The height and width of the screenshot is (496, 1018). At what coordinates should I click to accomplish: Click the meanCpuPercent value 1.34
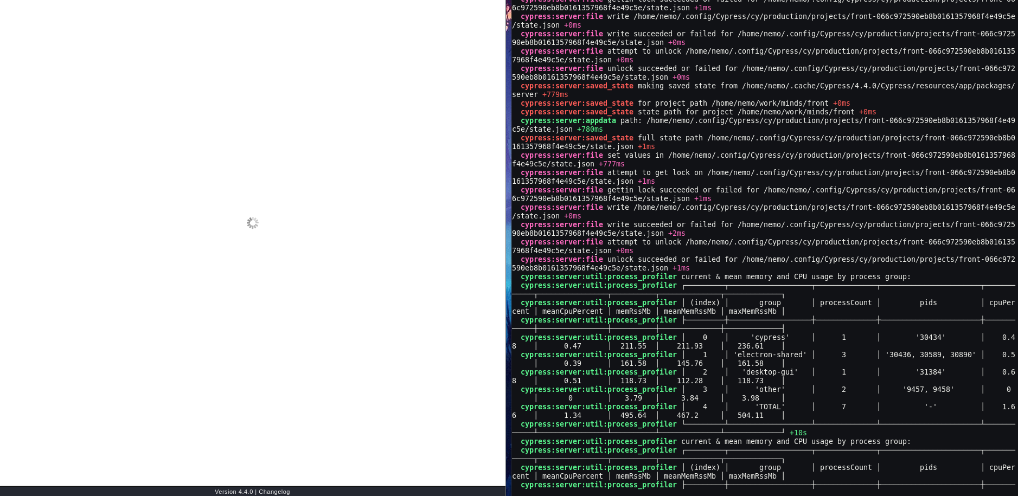pyautogui.click(x=572, y=415)
